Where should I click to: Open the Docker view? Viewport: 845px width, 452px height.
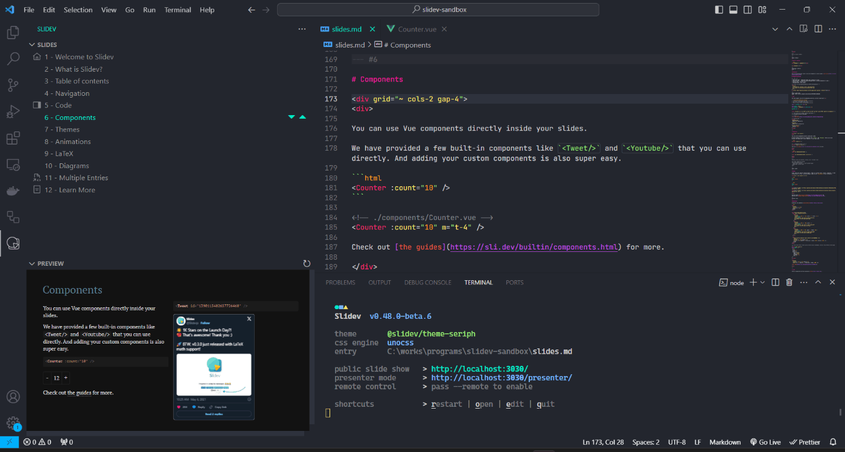tap(13, 191)
